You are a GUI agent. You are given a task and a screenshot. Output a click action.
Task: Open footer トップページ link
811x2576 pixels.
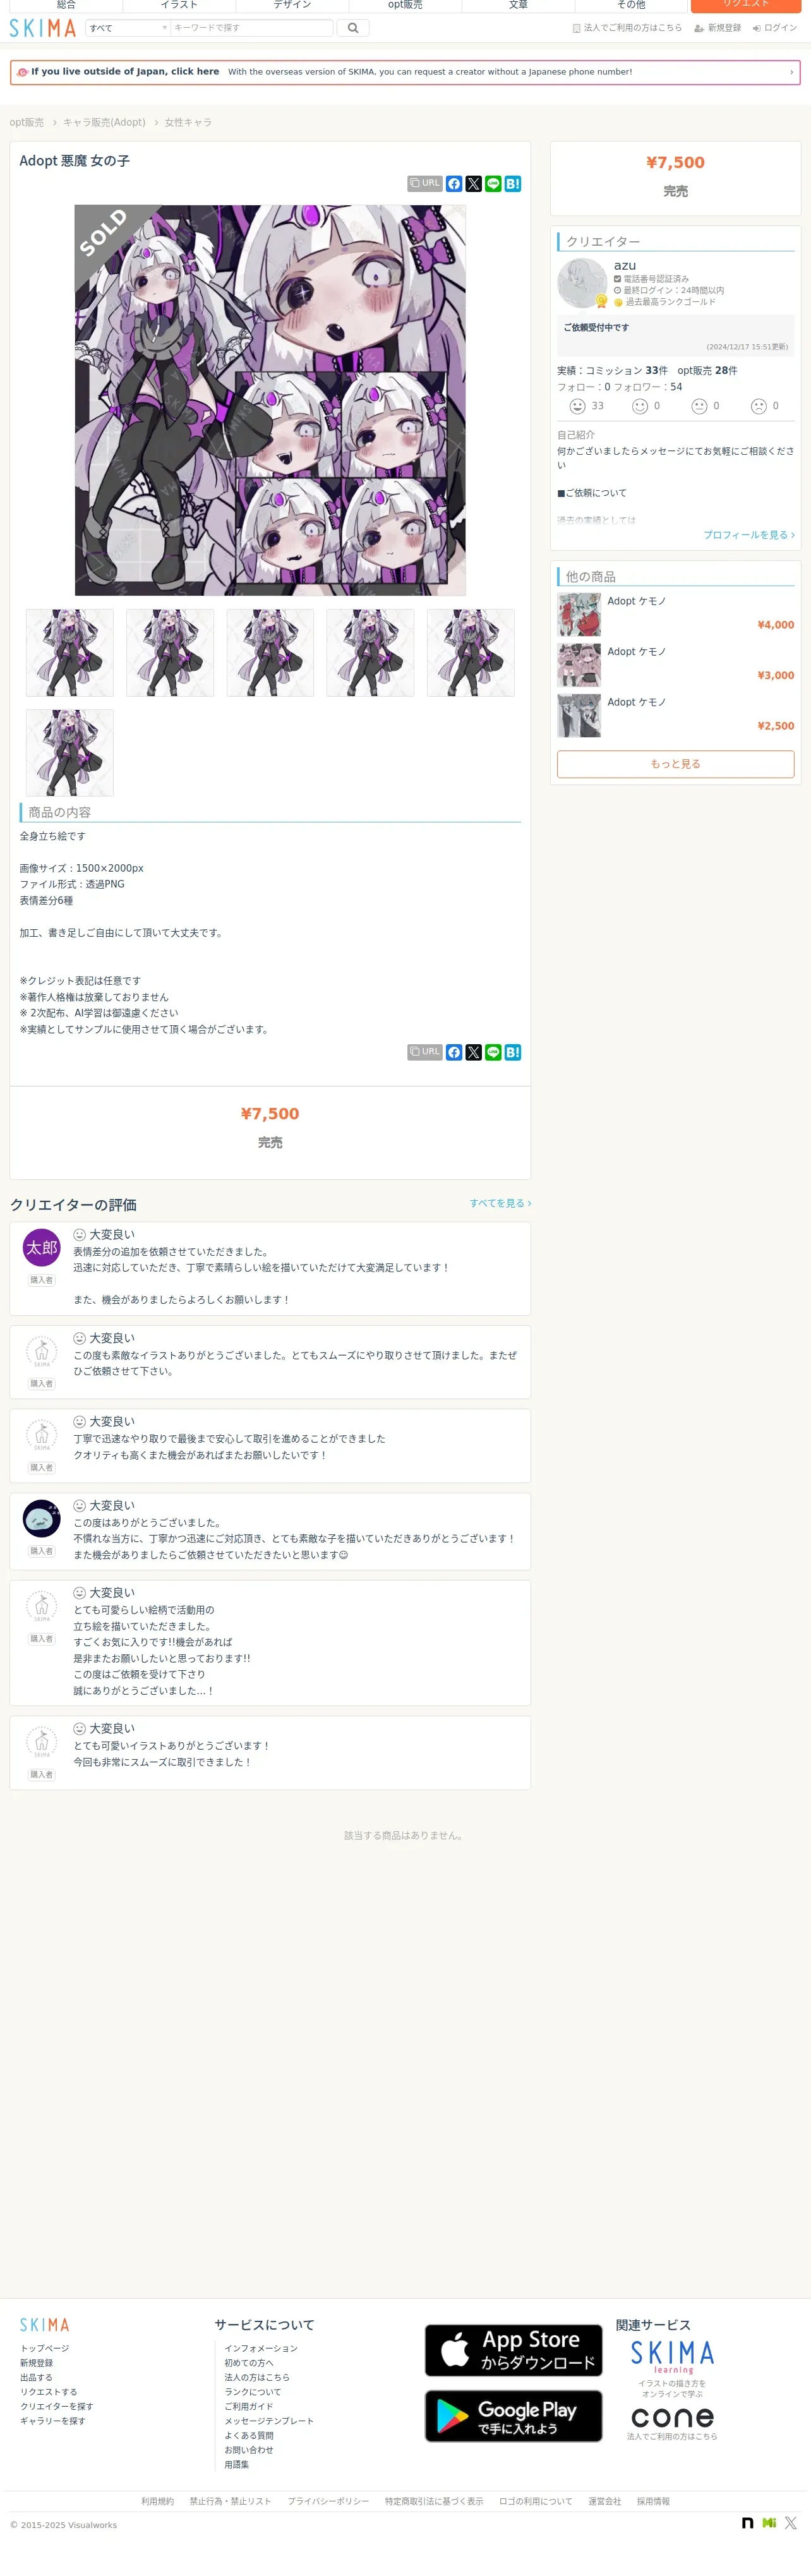(x=45, y=2348)
